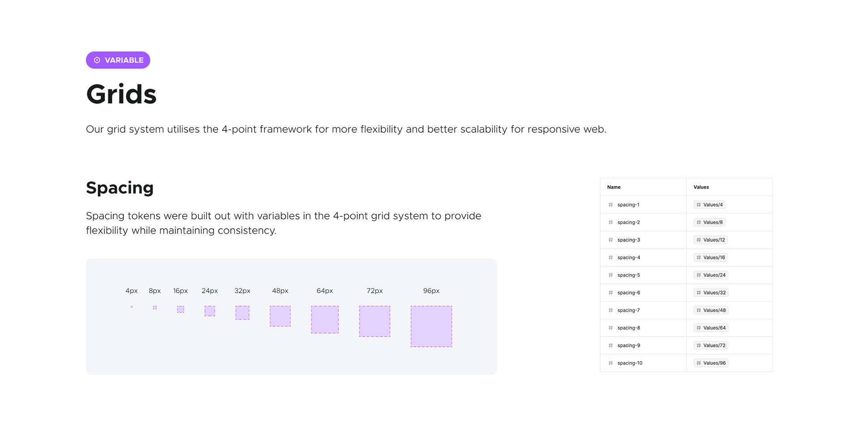Screen dimensions: 859x426
Task: Click the Name column header
Action: [614, 187]
